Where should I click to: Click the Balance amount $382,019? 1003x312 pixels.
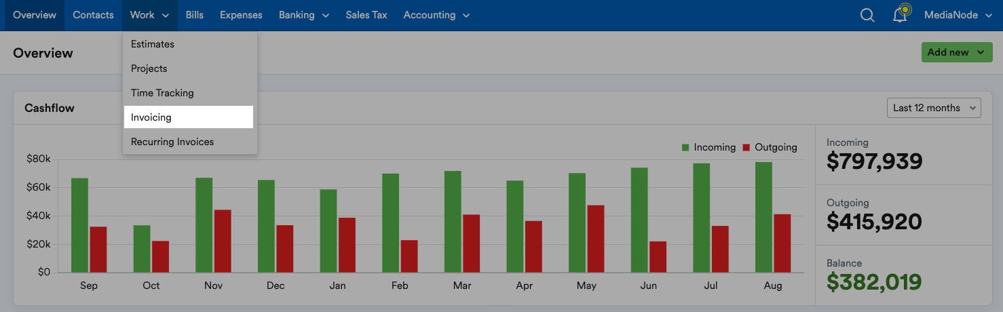pos(874,282)
